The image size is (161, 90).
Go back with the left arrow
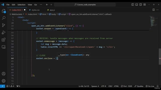click(47, 4)
